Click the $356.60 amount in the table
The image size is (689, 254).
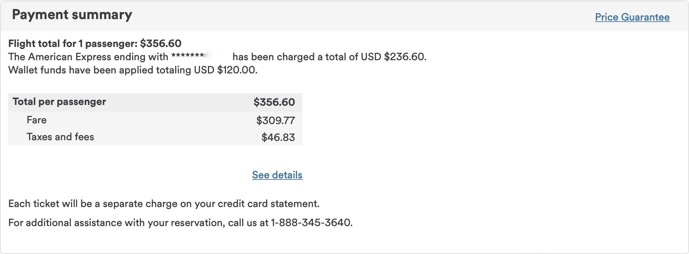[274, 102]
